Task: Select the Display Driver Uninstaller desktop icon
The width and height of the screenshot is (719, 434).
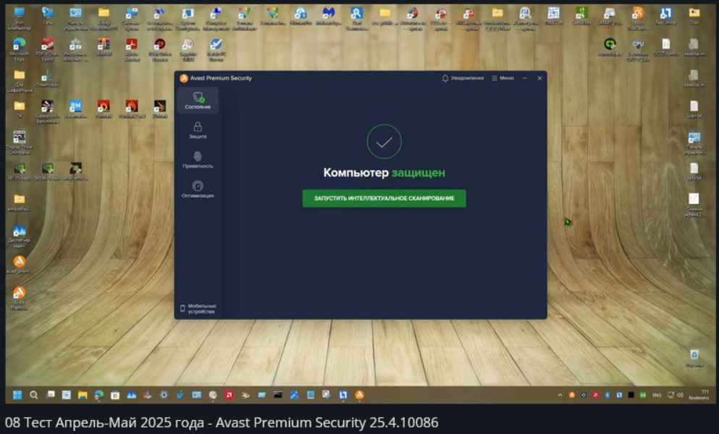Action: (20, 143)
